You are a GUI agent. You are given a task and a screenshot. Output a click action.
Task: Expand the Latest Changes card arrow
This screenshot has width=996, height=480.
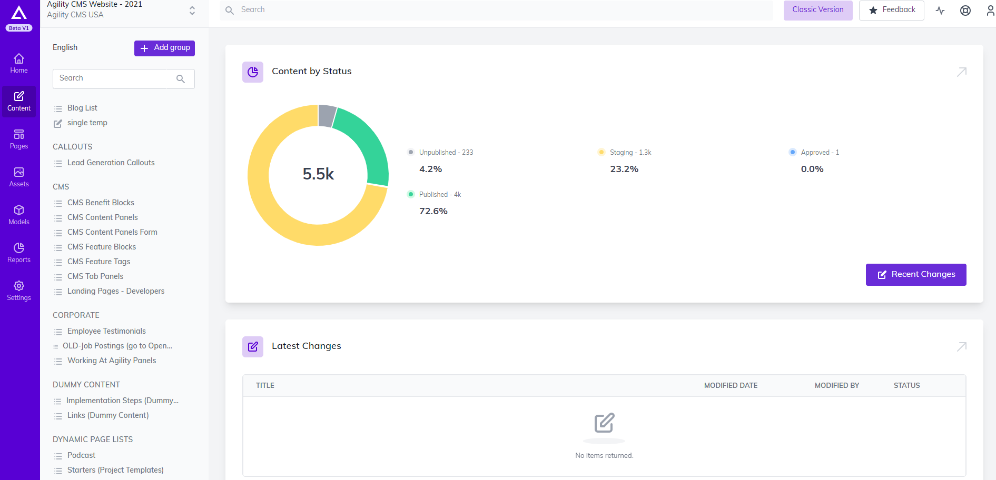coord(961,346)
